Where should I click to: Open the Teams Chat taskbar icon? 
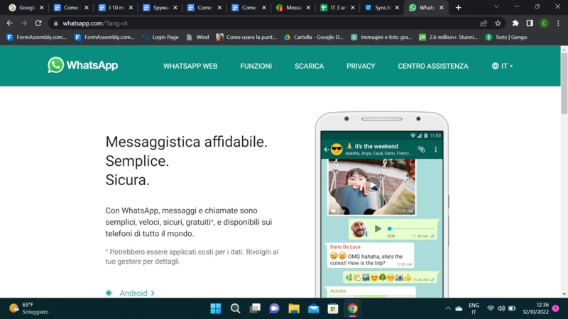[x=274, y=308]
